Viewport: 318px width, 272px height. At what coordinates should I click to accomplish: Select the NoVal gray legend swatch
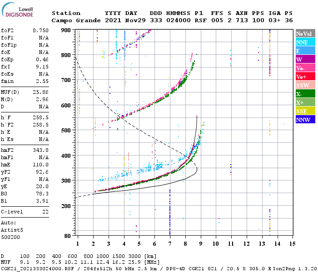[305, 34]
